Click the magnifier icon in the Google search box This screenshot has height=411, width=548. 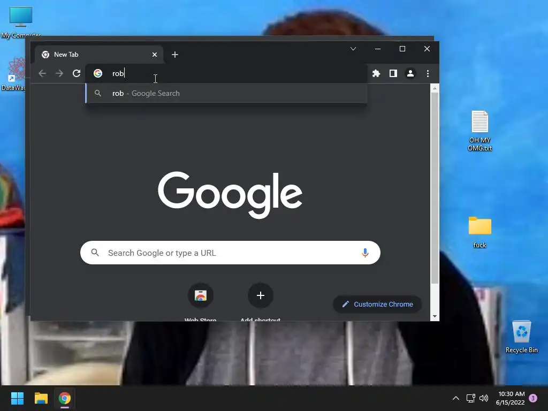click(95, 253)
